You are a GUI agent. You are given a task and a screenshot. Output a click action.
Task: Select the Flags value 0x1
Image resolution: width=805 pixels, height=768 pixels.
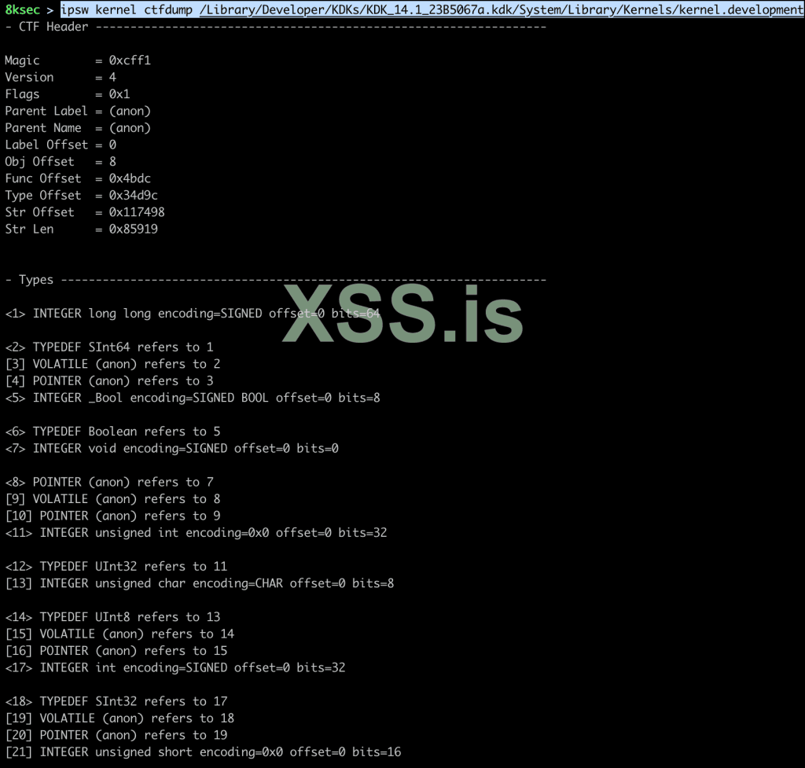[x=118, y=94]
